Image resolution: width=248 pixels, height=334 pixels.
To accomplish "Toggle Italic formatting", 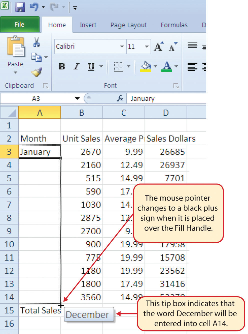I will click(x=76, y=66).
